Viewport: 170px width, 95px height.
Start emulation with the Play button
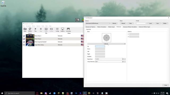point(35,30)
